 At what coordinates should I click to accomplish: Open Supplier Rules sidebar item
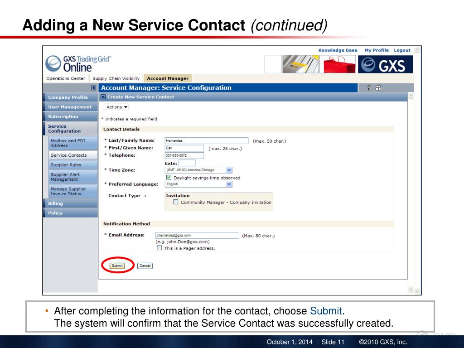[x=73, y=165]
